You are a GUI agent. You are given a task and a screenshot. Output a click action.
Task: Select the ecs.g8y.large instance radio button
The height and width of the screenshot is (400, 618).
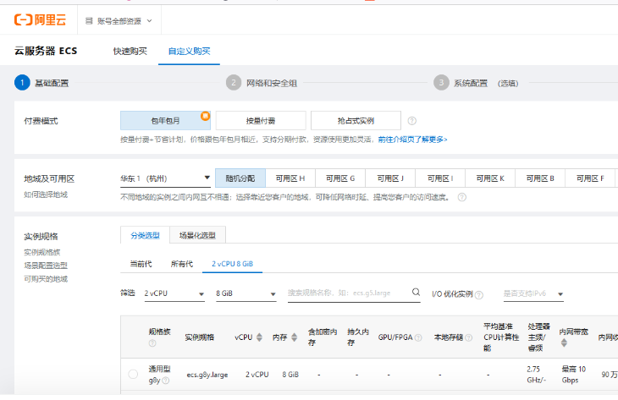click(133, 374)
